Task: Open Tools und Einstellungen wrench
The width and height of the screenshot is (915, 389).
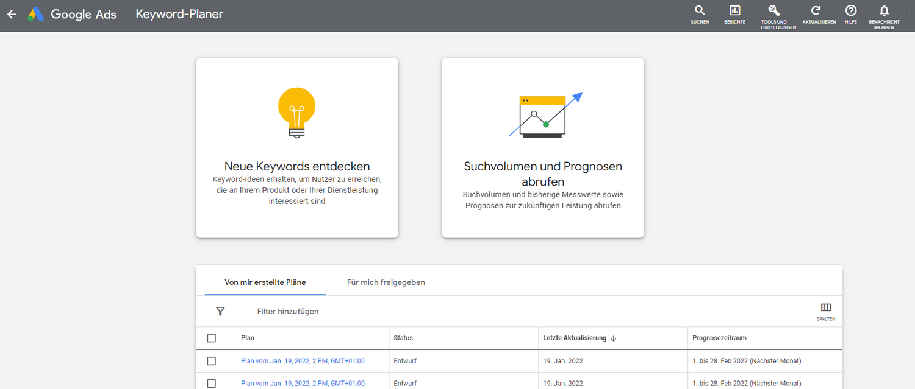Action: pyautogui.click(x=774, y=11)
